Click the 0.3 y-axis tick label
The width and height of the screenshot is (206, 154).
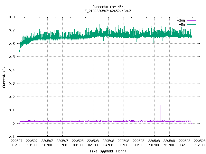12,83
